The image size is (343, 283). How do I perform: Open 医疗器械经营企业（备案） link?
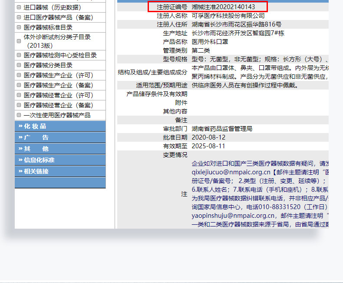[59, 105]
